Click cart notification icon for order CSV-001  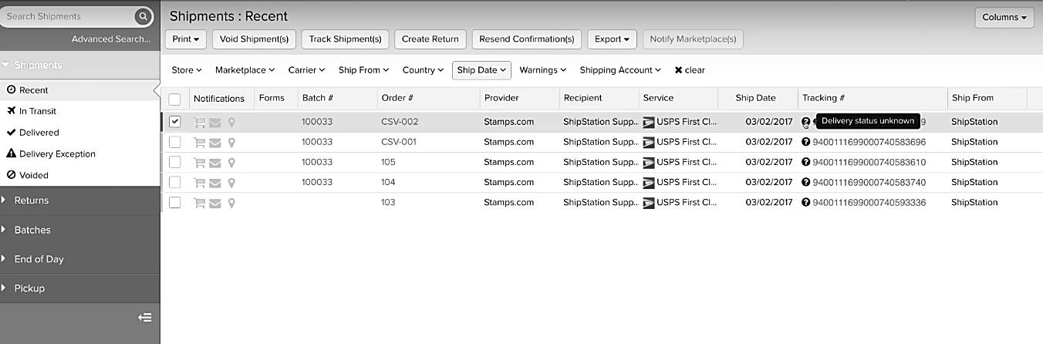coord(199,142)
